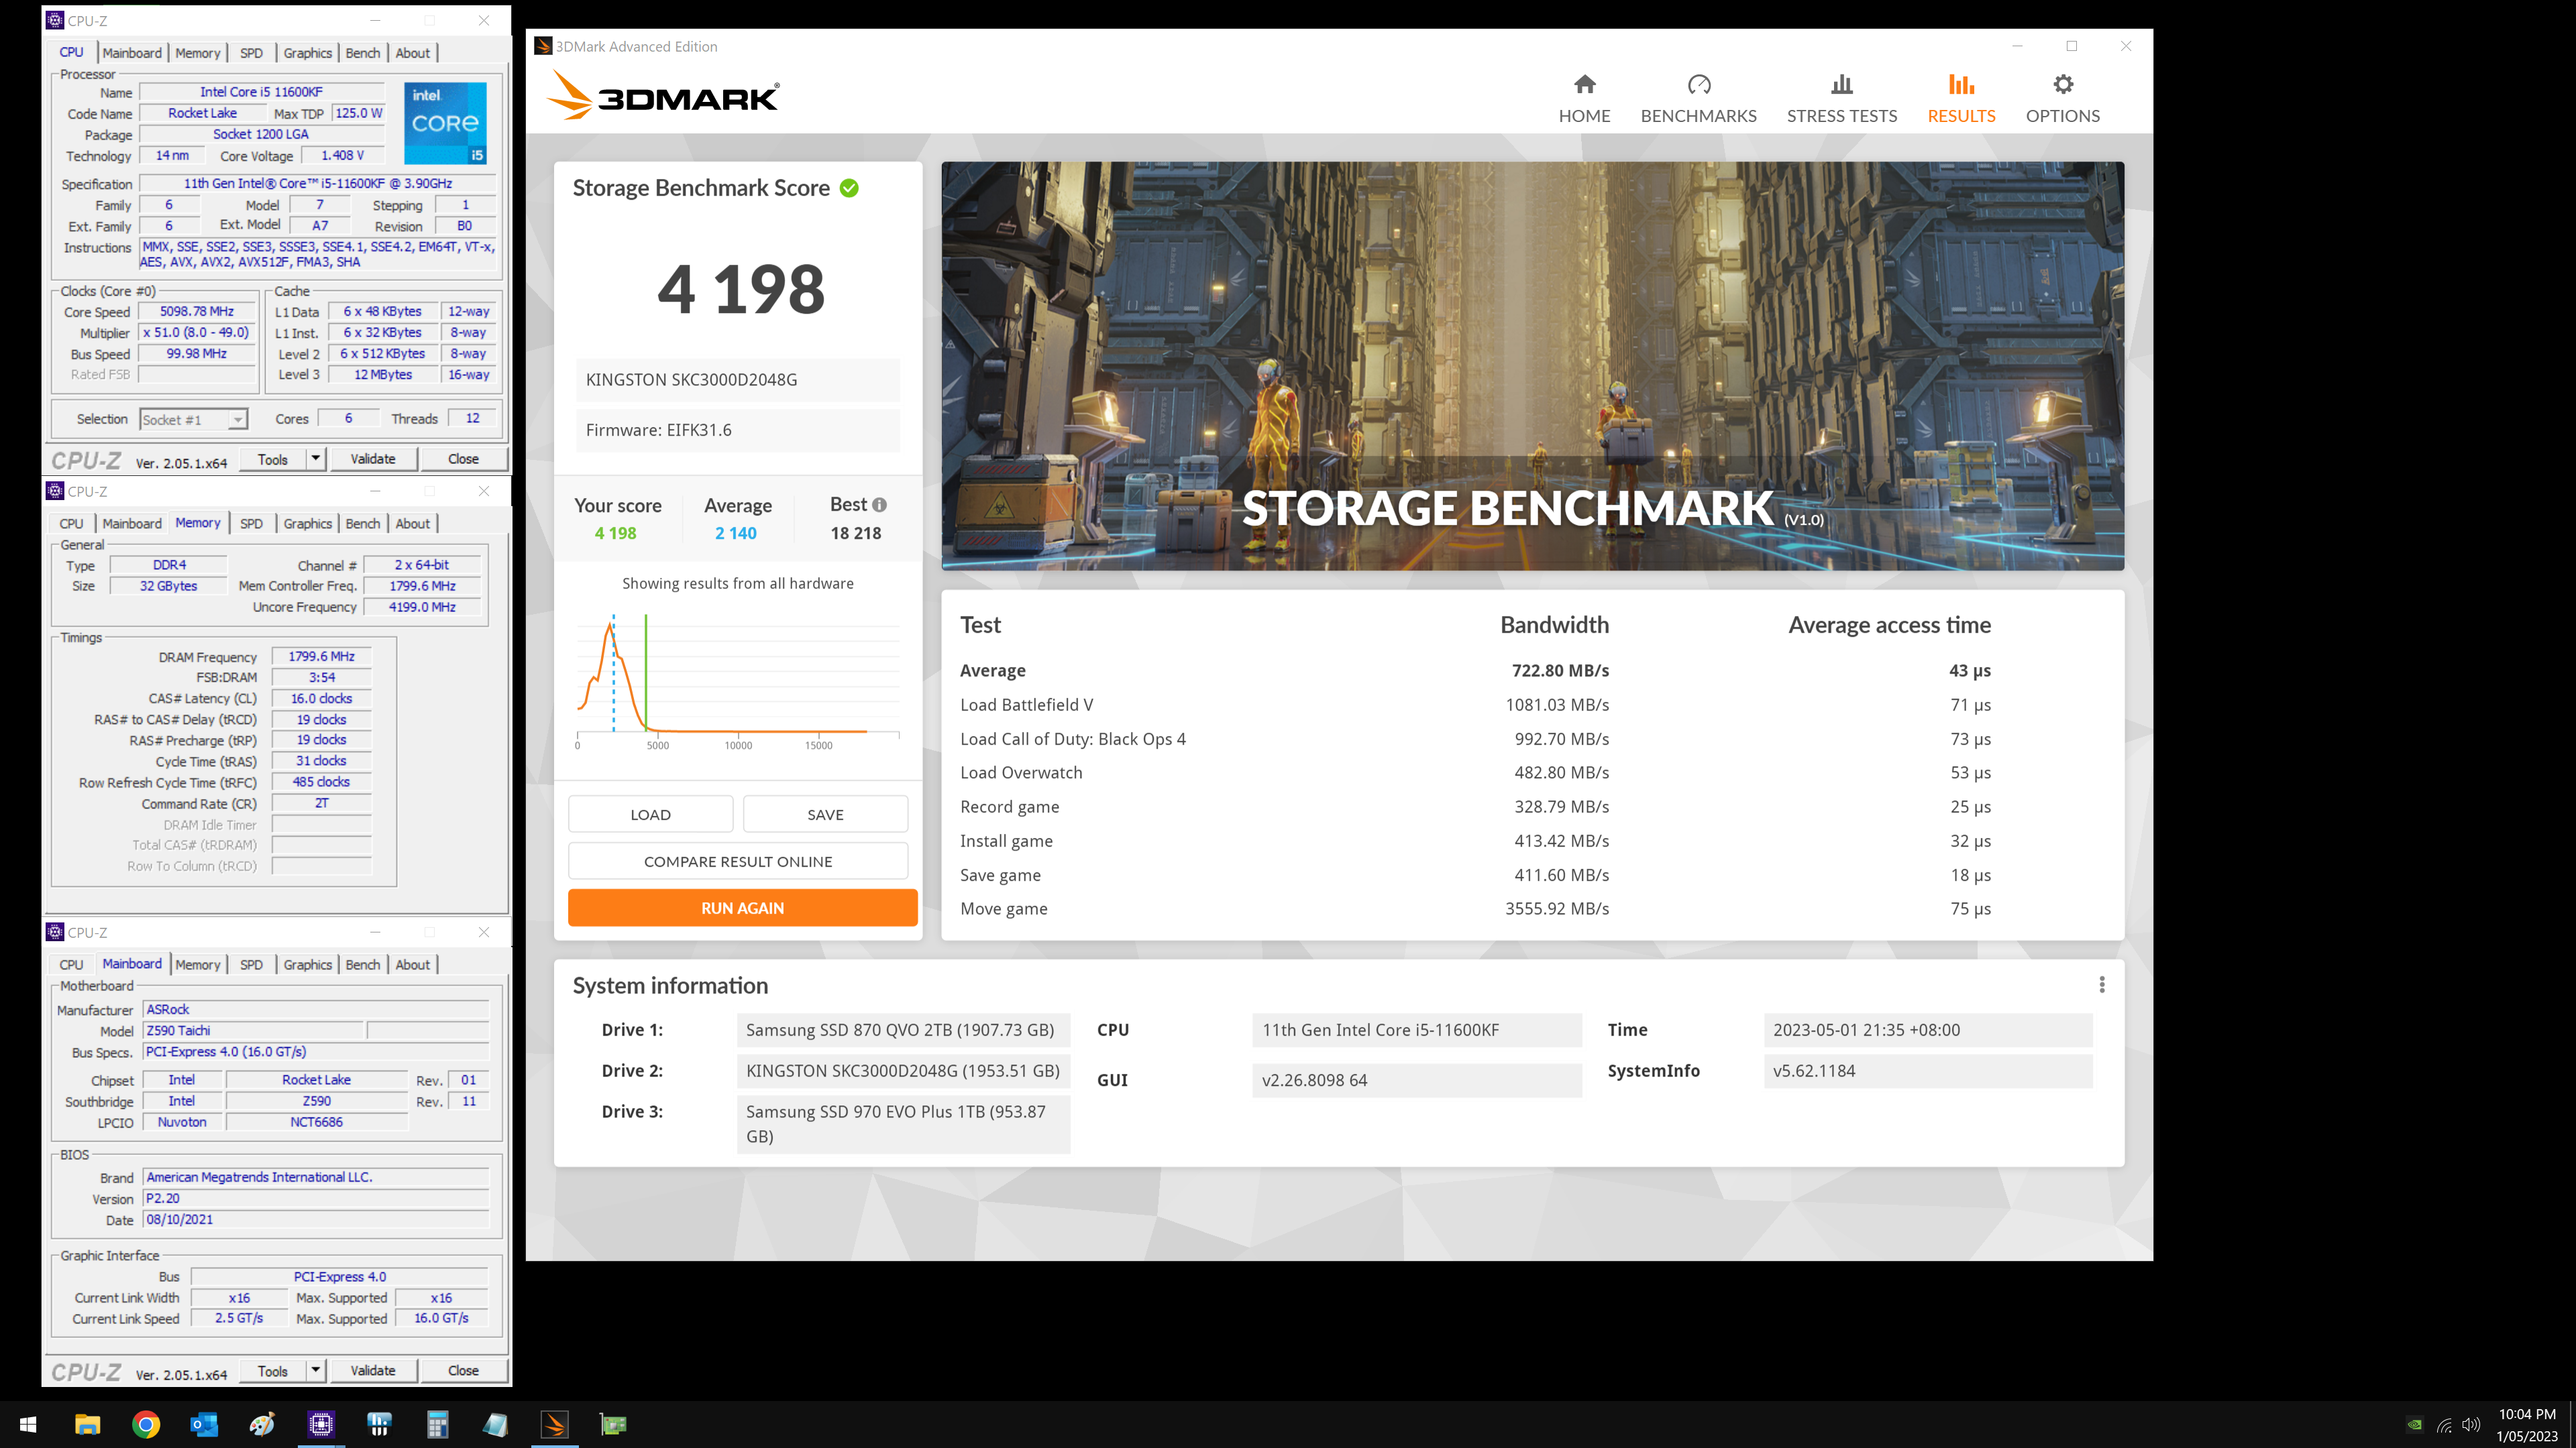Open the Windows Start menu

point(28,1424)
